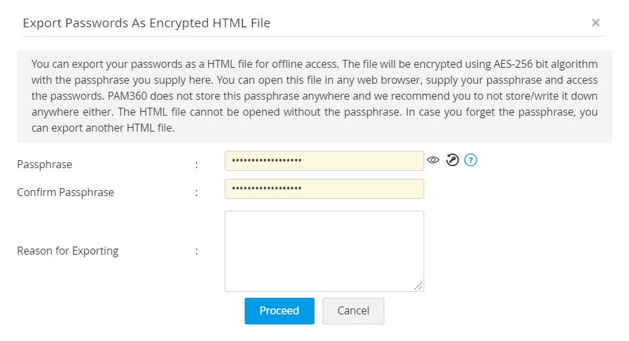The height and width of the screenshot is (341, 629).
Task: Cancel the password export
Action: [353, 310]
